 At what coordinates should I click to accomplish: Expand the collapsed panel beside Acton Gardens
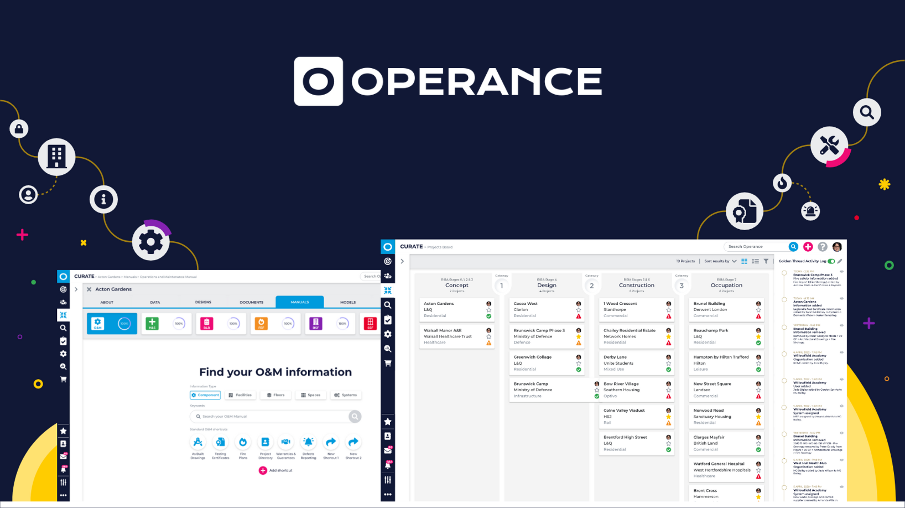pyautogui.click(x=76, y=289)
